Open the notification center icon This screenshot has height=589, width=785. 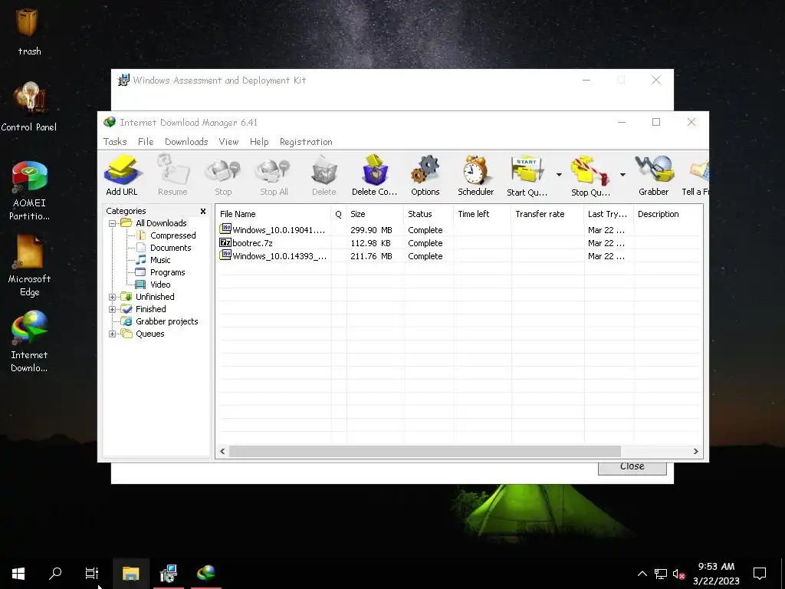point(760,574)
